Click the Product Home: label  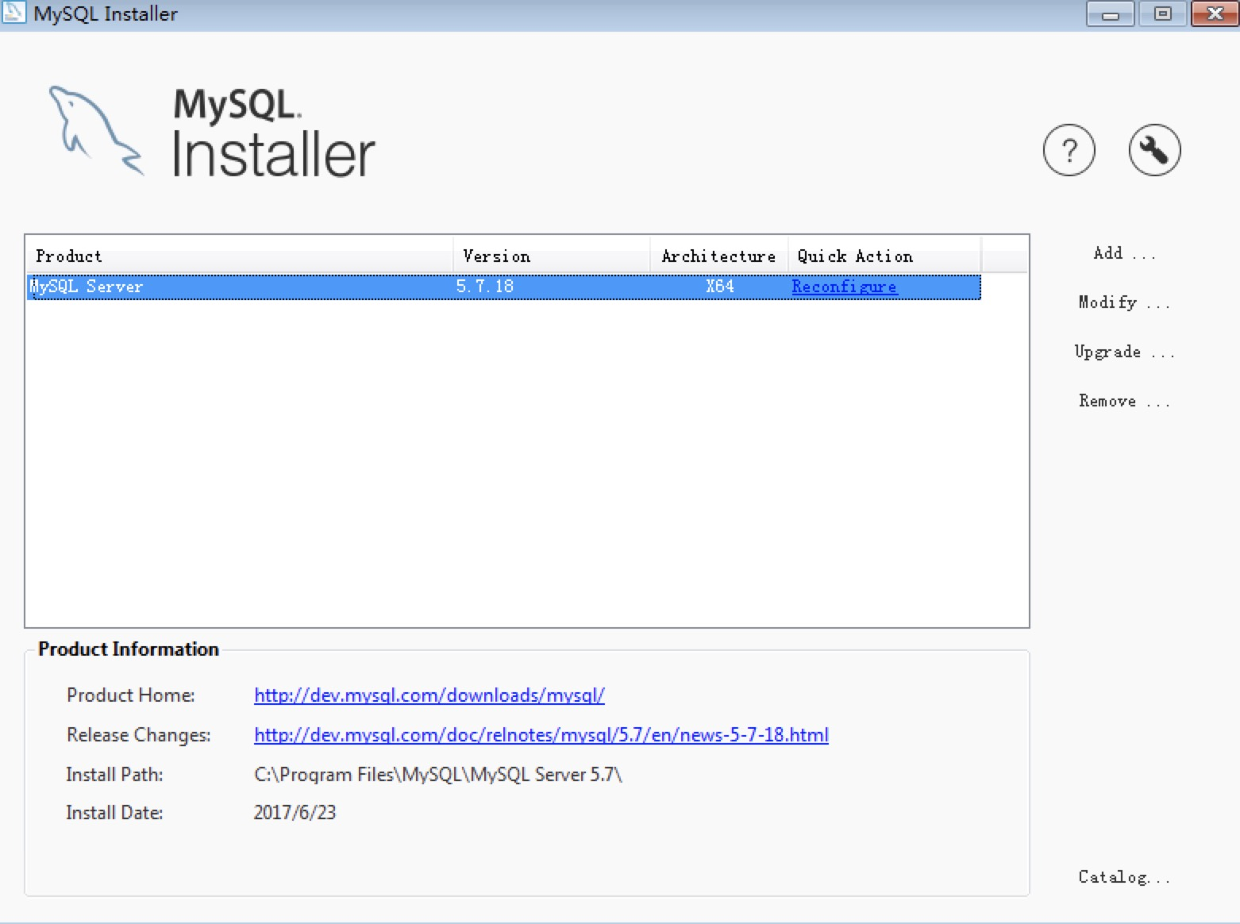click(x=131, y=695)
